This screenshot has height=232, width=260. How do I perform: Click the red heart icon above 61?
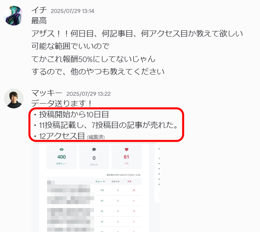(x=127, y=150)
